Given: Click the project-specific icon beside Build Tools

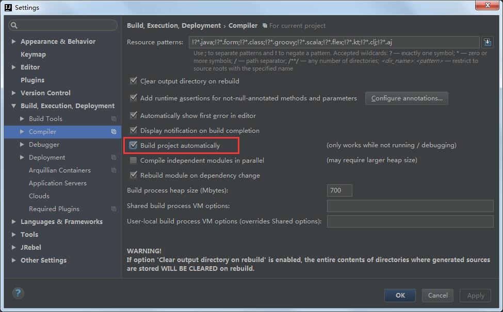Looking at the screenshot, I should pyautogui.click(x=114, y=118).
